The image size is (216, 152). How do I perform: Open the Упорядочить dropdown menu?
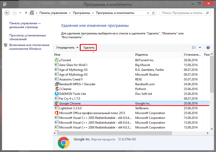pyautogui.click(x=67, y=48)
